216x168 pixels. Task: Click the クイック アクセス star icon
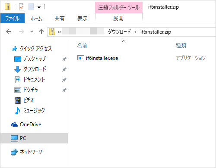tap(15, 49)
